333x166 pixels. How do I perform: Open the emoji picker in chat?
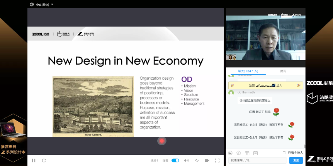(x=230, y=153)
